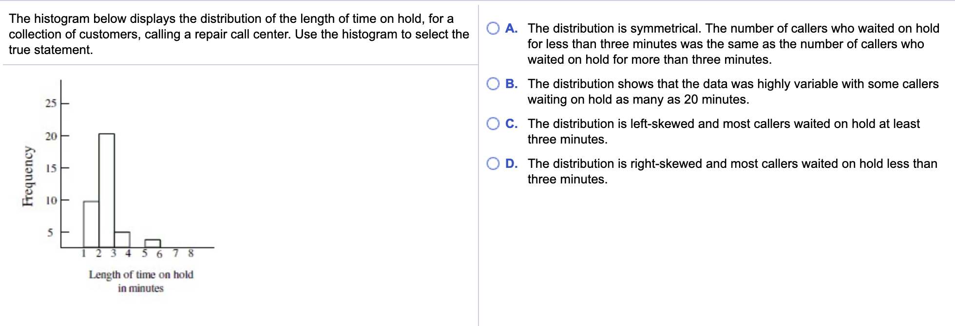Click the tallest histogram bar at frequency 20
Image resolution: width=955 pixels, height=326 pixels.
[x=107, y=190]
